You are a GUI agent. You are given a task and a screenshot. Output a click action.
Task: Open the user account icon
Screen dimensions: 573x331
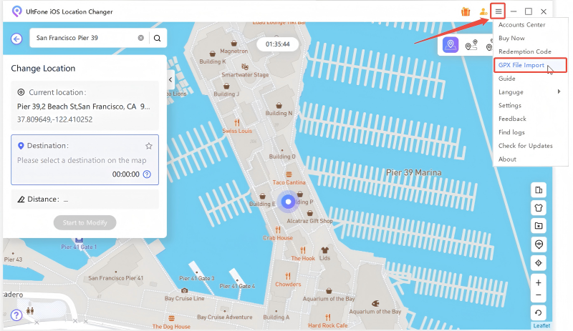tap(483, 11)
